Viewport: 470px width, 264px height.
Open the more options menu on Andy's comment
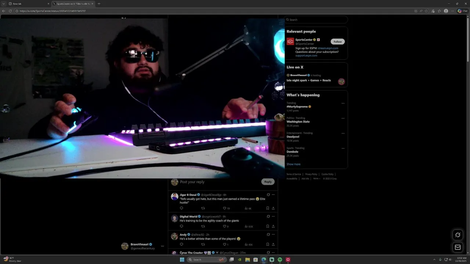click(x=273, y=234)
